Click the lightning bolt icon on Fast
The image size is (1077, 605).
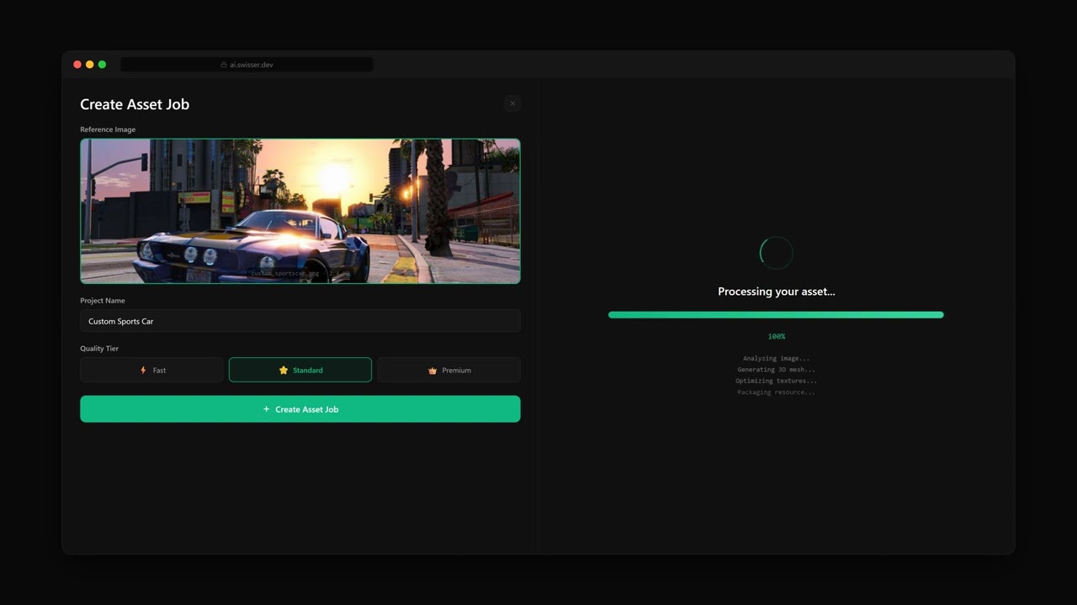coord(143,371)
